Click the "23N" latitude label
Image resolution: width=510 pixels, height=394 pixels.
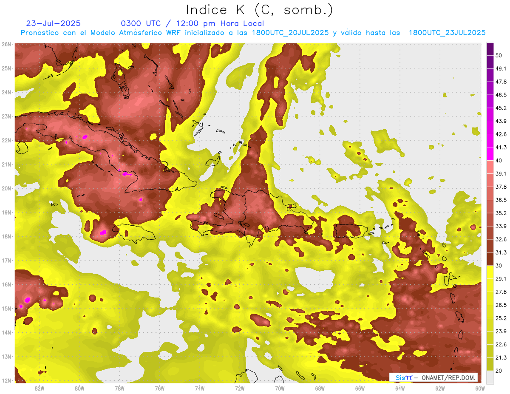[x=6, y=116]
